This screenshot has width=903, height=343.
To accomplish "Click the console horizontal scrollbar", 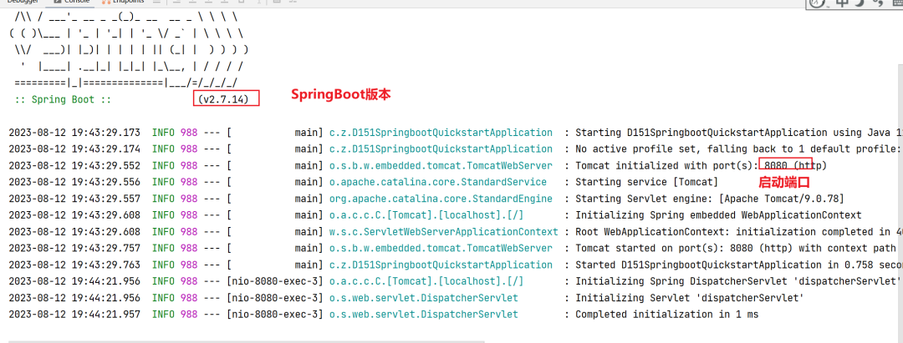I will 247,341.
